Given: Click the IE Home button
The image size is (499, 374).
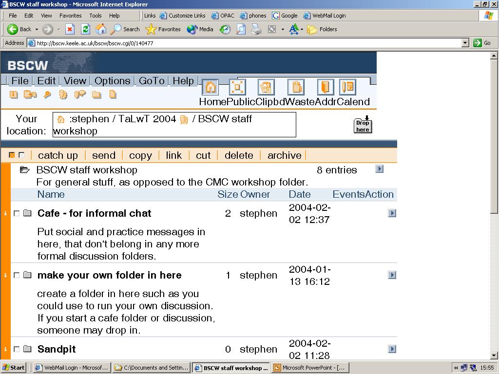Looking at the screenshot, I should pos(101,29).
